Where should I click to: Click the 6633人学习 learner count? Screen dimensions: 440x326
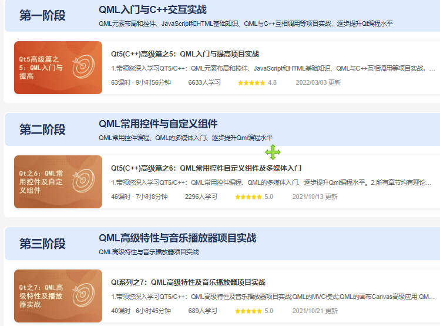204,82
